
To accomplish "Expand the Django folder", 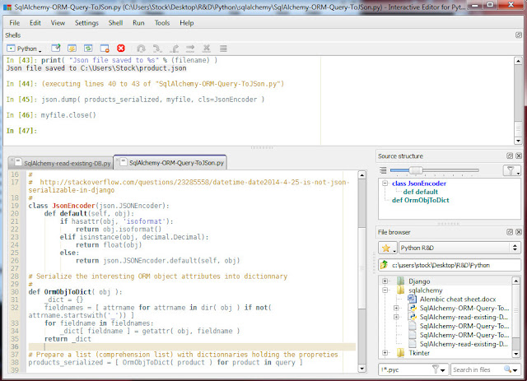I will pyautogui.click(x=385, y=281).
